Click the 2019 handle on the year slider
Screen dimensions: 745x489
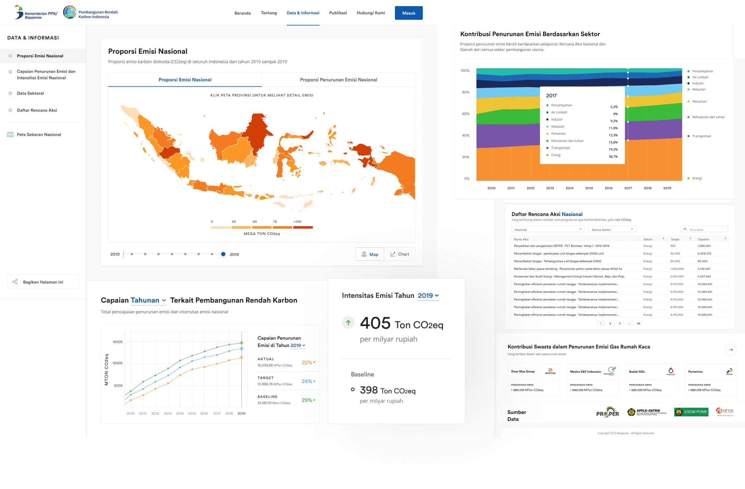point(223,254)
